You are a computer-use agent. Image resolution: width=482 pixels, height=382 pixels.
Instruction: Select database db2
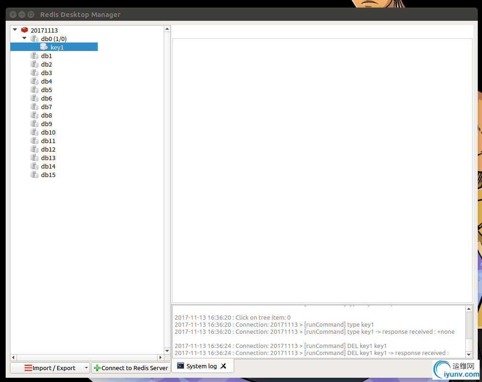(x=46, y=64)
